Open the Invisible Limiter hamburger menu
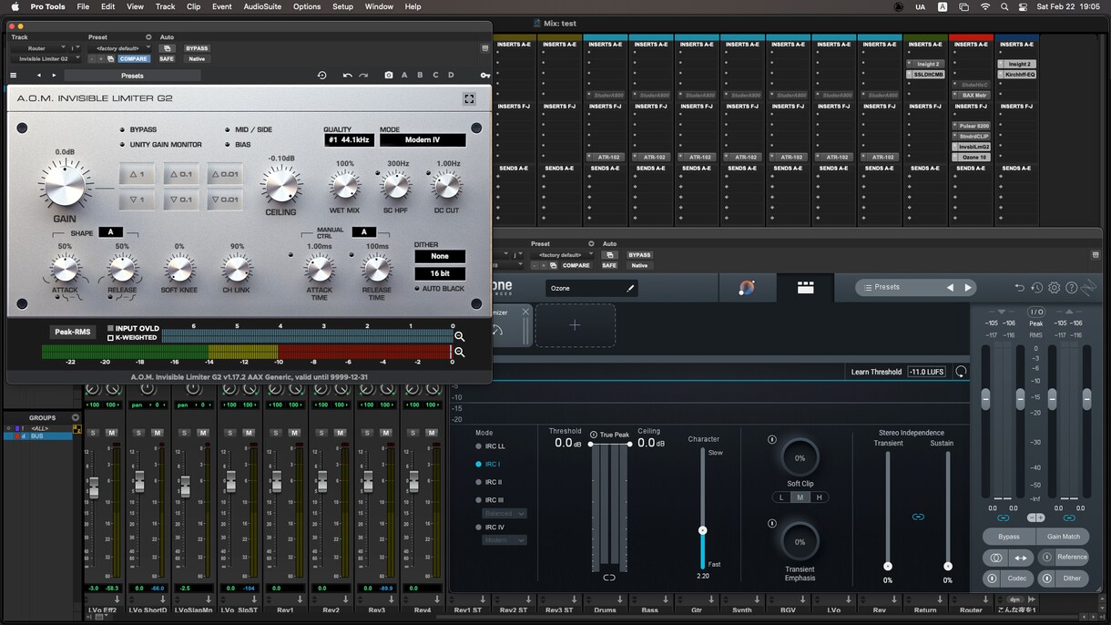Screen dimensions: 1111x625 pyautogui.click(x=13, y=76)
